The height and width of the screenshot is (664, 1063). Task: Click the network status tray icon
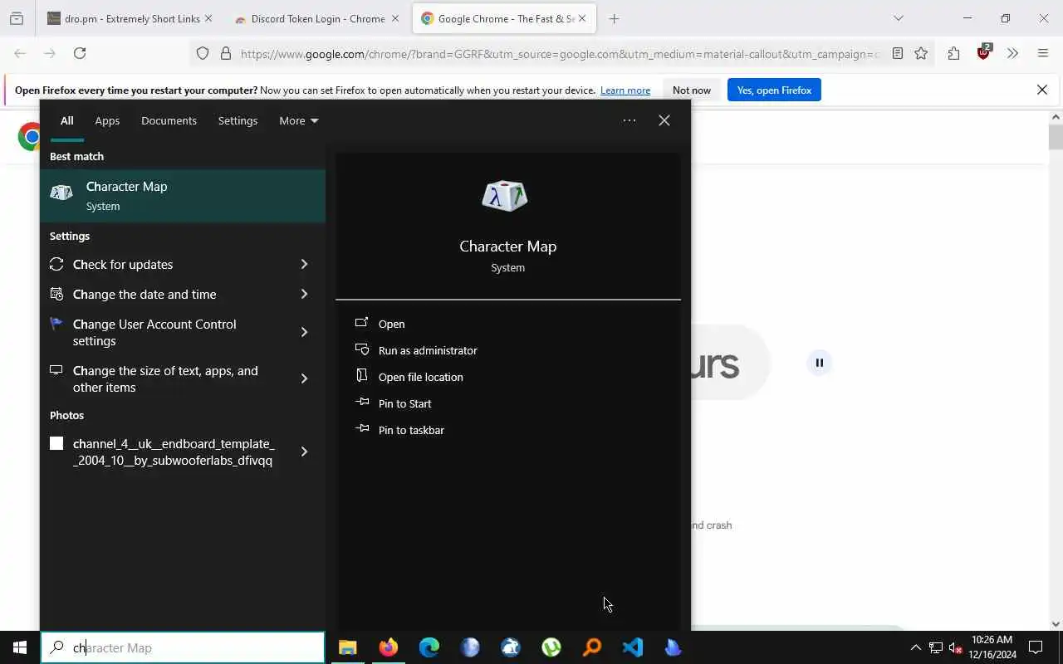(935, 647)
